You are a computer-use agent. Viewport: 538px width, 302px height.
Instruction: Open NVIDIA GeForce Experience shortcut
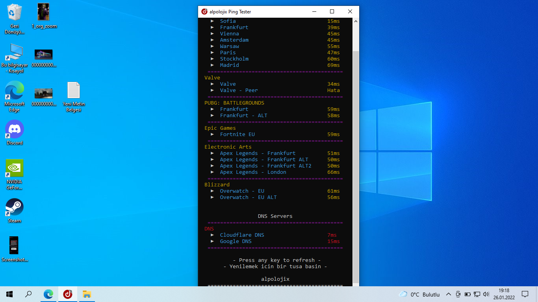(15, 175)
